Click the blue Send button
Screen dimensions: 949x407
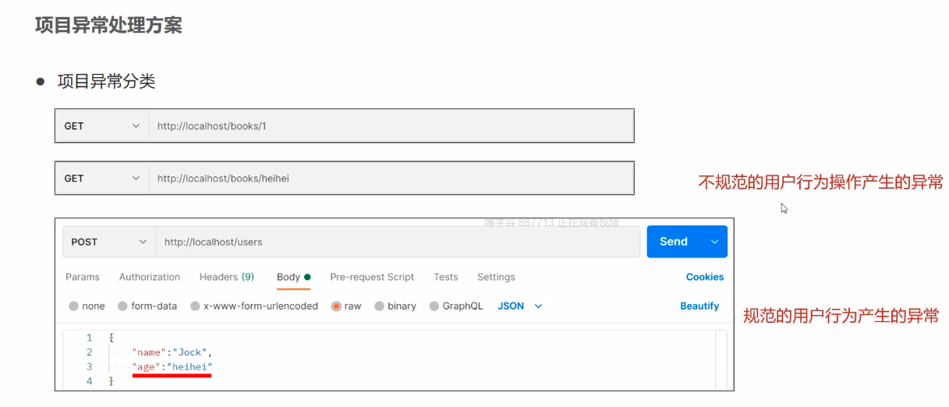pyautogui.click(x=673, y=242)
